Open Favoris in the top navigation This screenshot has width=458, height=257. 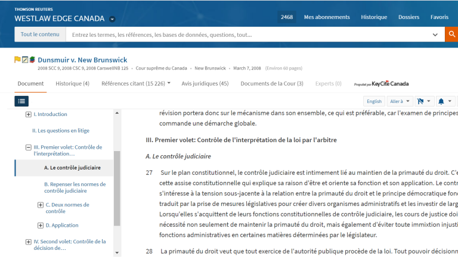(440, 17)
